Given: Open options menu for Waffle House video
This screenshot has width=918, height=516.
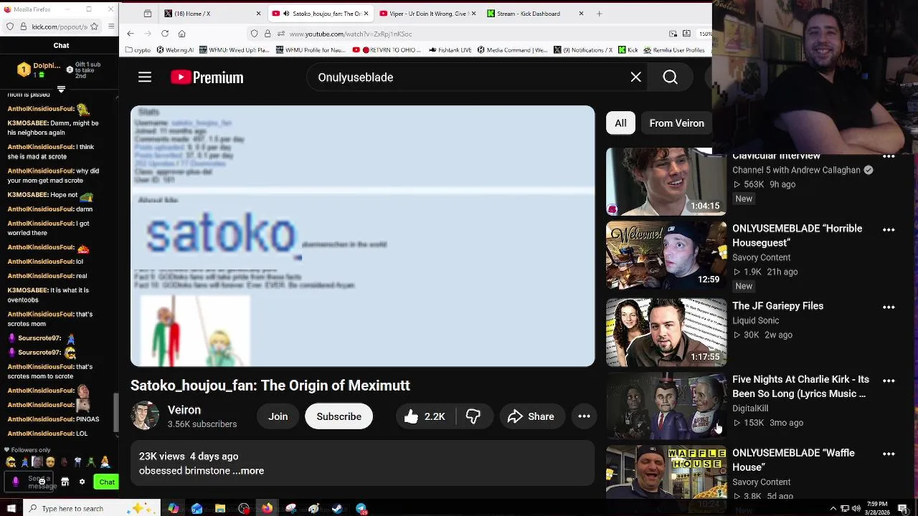Looking at the screenshot, I should [x=889, y=454].
